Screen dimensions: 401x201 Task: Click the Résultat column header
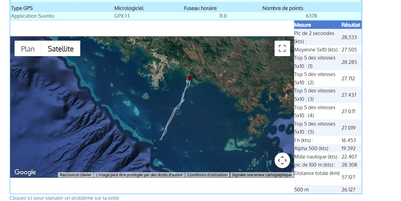click(351, 25)
